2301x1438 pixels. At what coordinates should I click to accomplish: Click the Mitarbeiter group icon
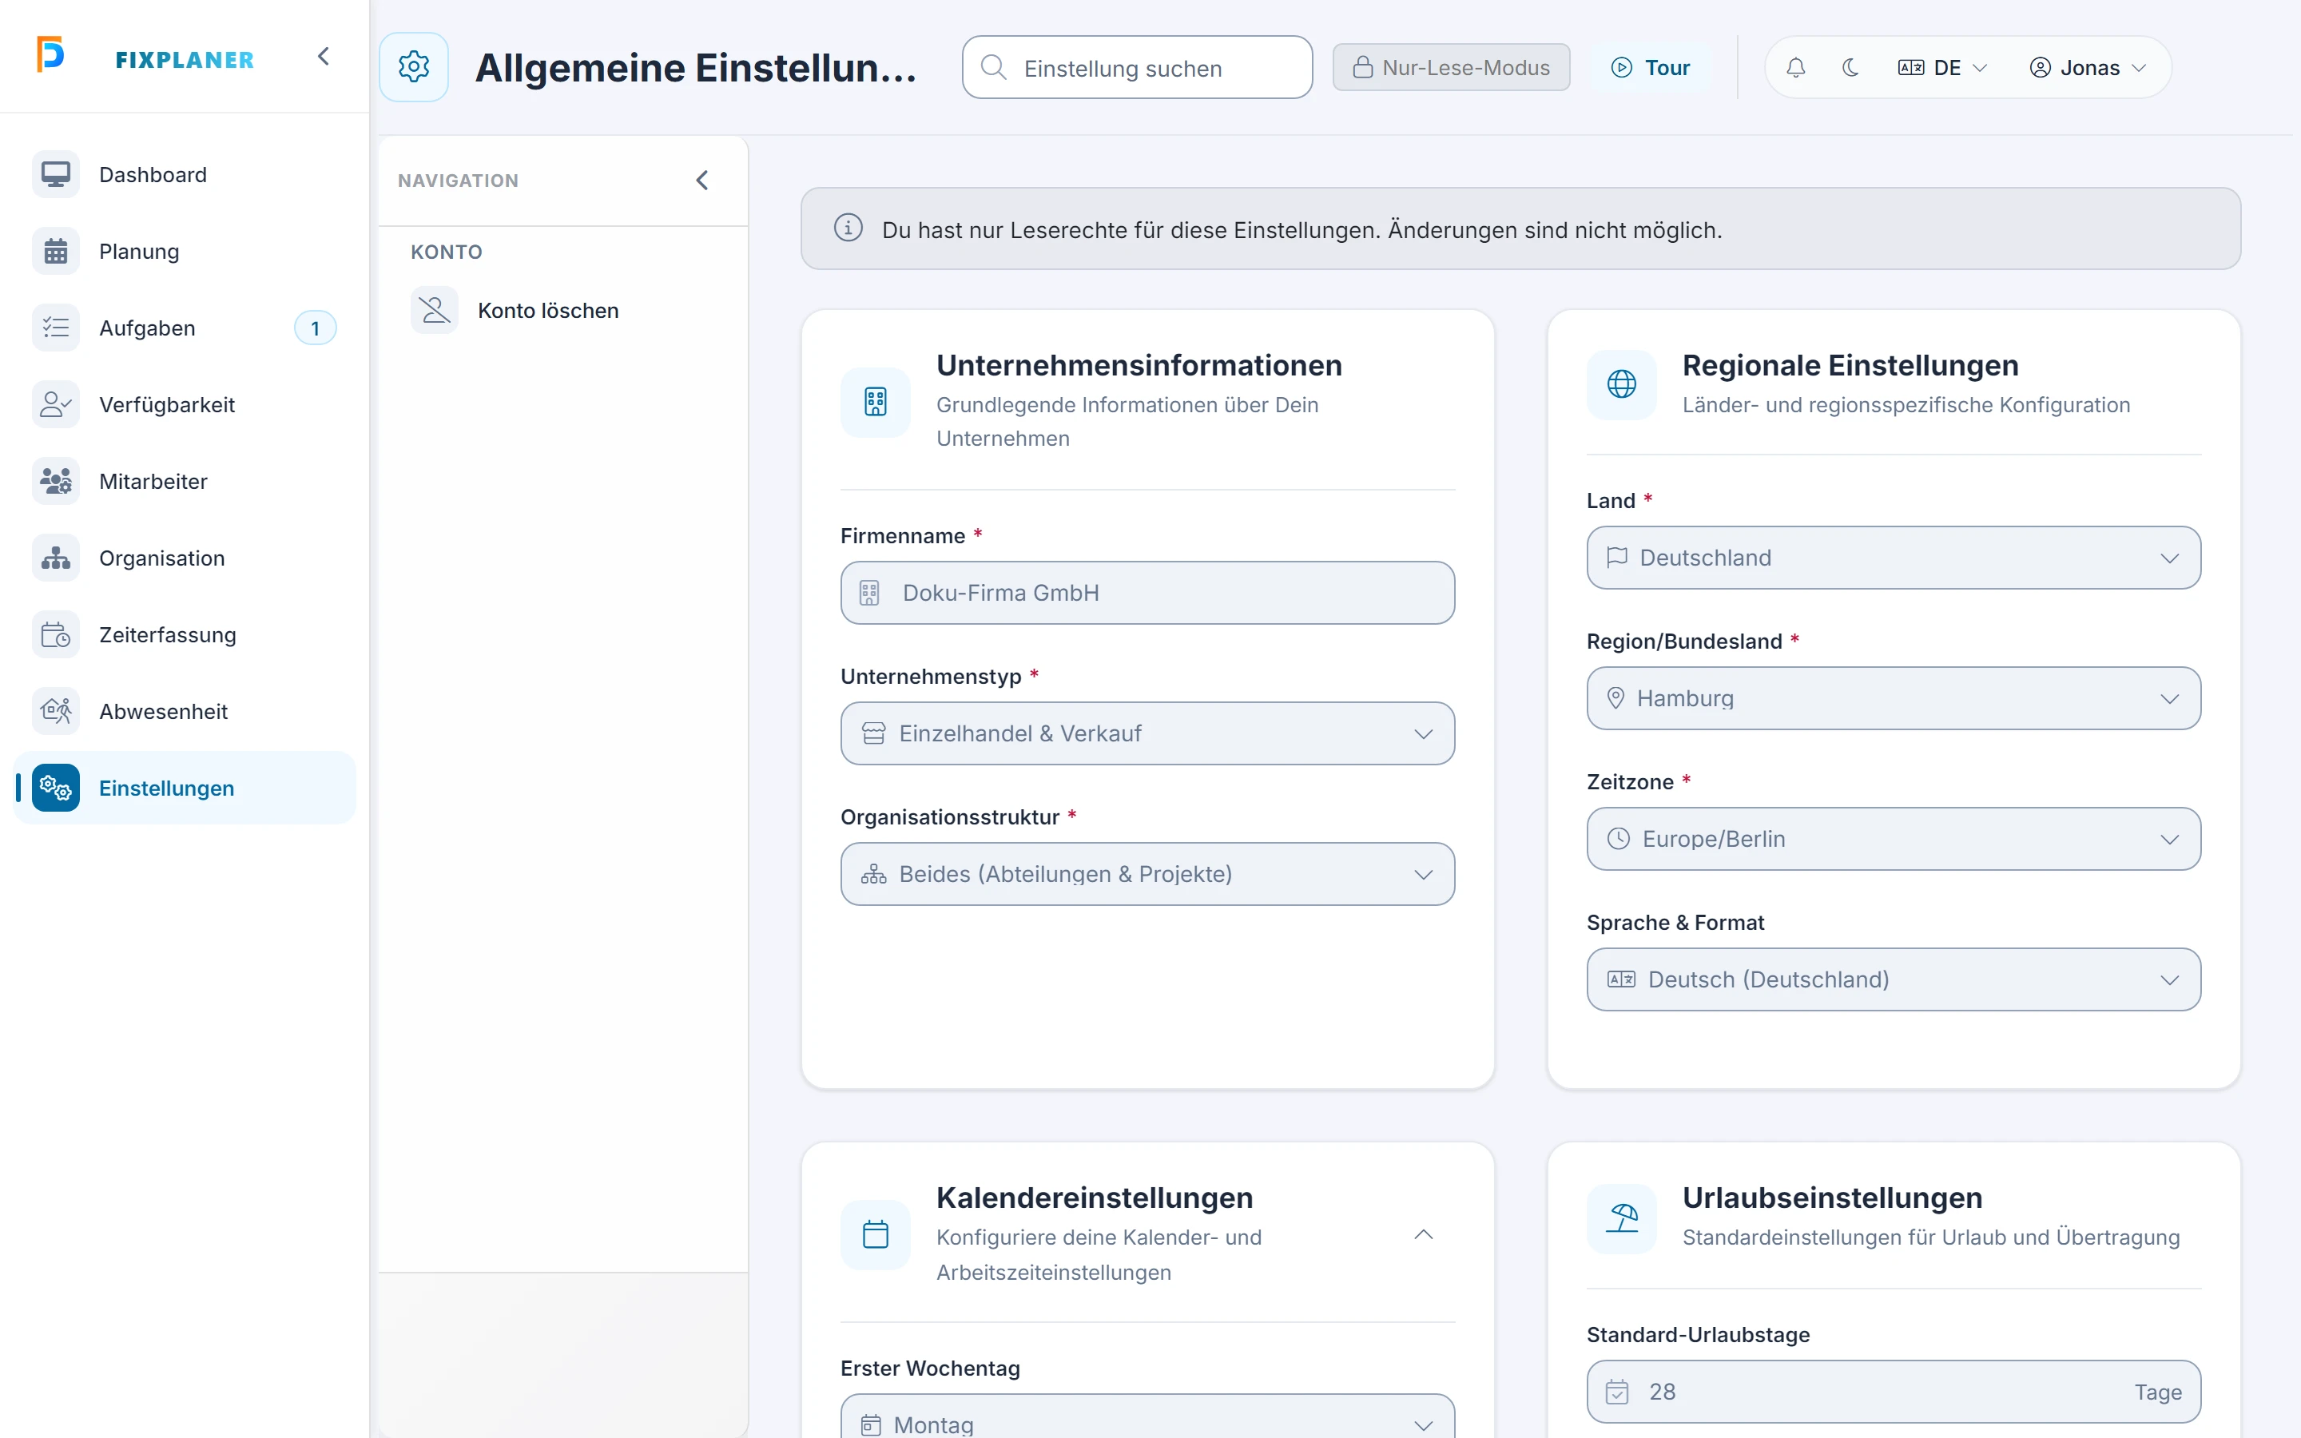(x=55, y=481)
